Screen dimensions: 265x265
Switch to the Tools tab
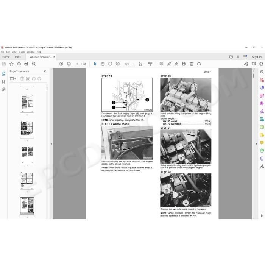17,57
